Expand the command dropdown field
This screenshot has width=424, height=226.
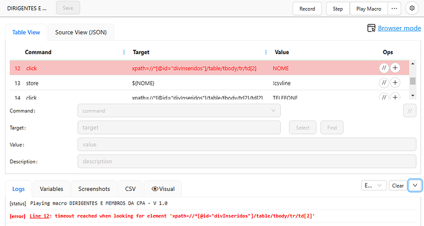click(x=179, y=111)
